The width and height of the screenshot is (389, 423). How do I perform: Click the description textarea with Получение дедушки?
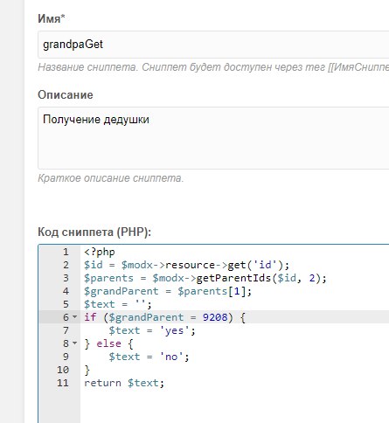(213, 138)
